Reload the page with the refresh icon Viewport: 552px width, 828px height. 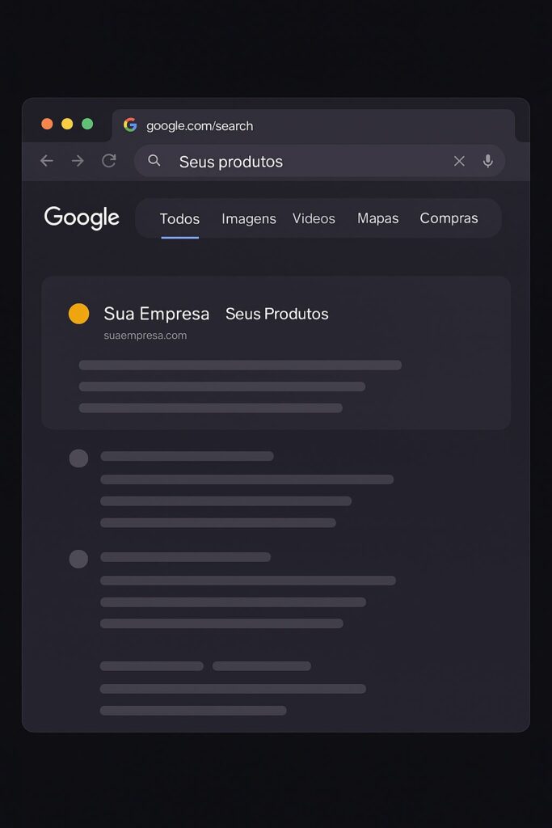109,161
